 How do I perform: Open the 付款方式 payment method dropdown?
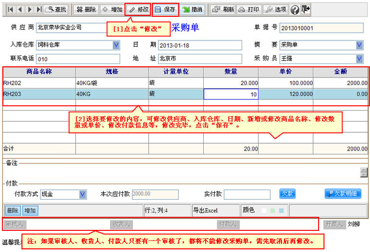(83, 194)
